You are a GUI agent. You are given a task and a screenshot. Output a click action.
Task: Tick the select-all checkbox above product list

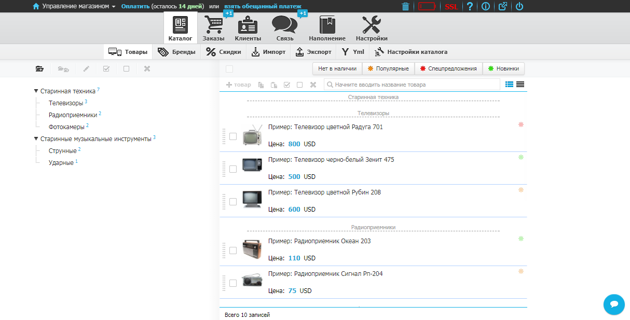(x=229, y=69)
